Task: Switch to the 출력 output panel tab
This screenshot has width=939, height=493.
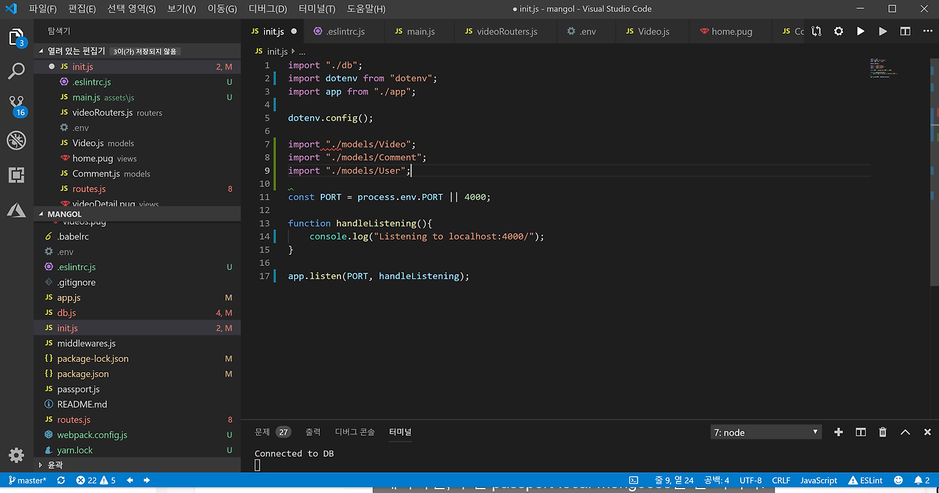Action: tap(313, 432)
